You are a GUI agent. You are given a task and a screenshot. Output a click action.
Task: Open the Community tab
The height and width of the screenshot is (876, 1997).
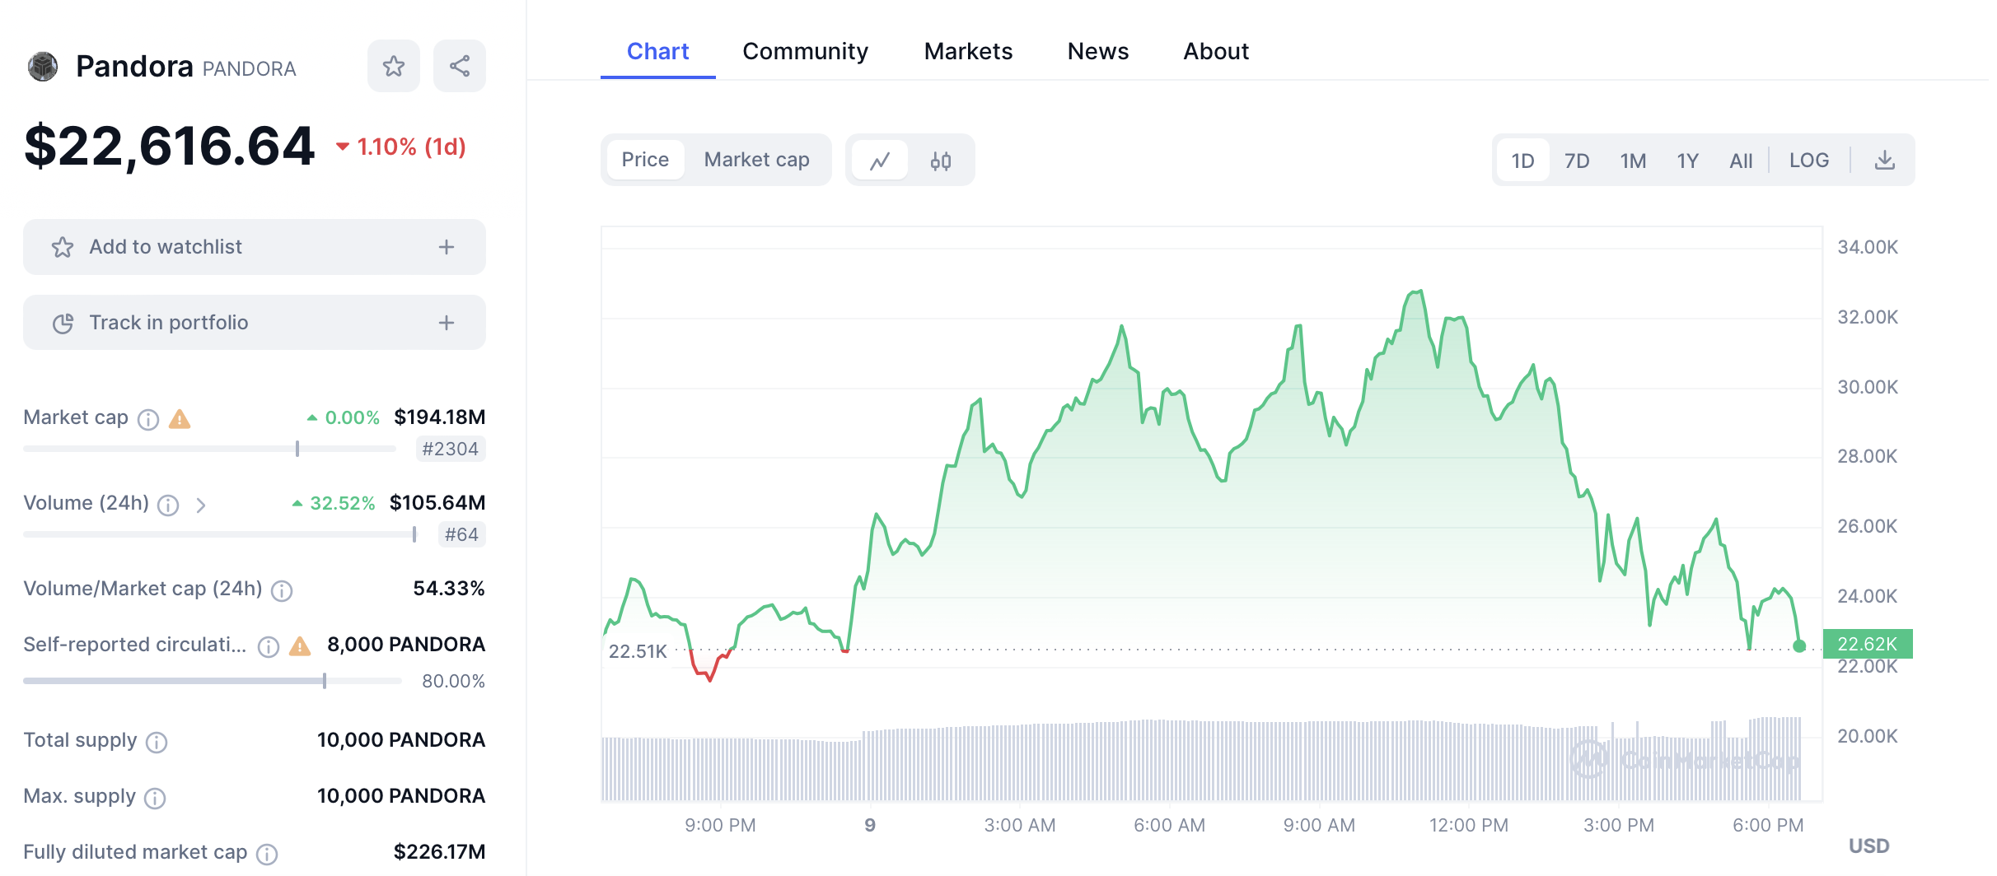tap(805, 51)
